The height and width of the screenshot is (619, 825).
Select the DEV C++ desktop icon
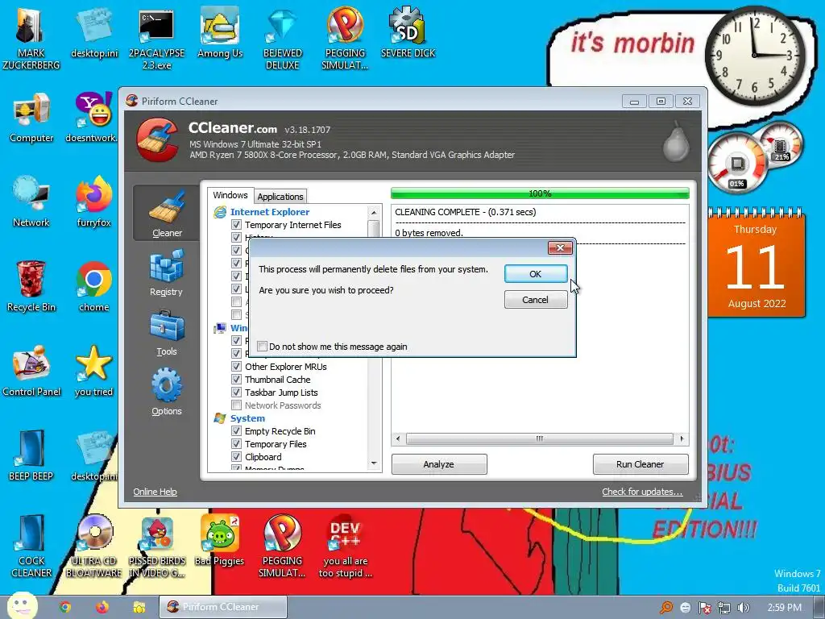click(345, 546)
